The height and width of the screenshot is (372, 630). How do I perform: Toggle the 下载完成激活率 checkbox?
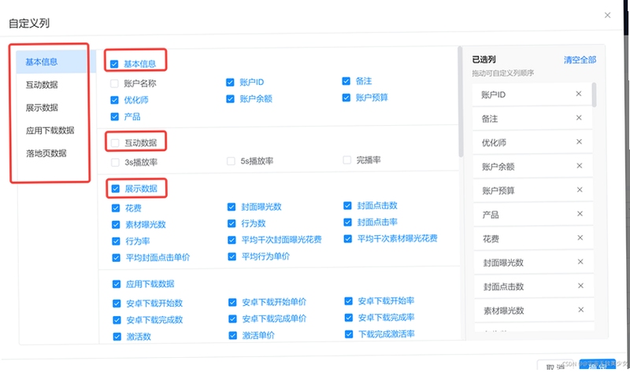click(349, 334)
